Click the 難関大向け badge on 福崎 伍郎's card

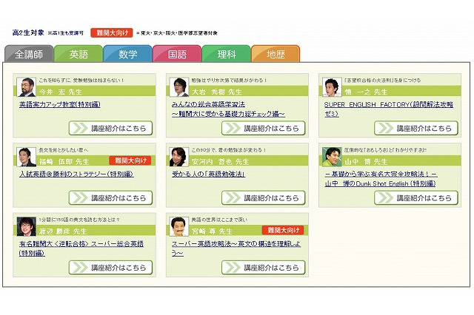click(130, 160)
